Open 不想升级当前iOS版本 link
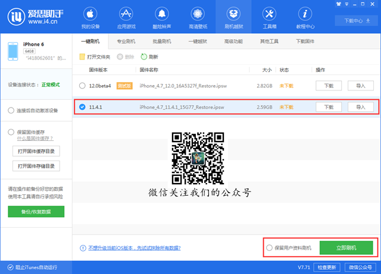This screenshot has width=381, height=274. pyautogui.click(x=135, y=248)
